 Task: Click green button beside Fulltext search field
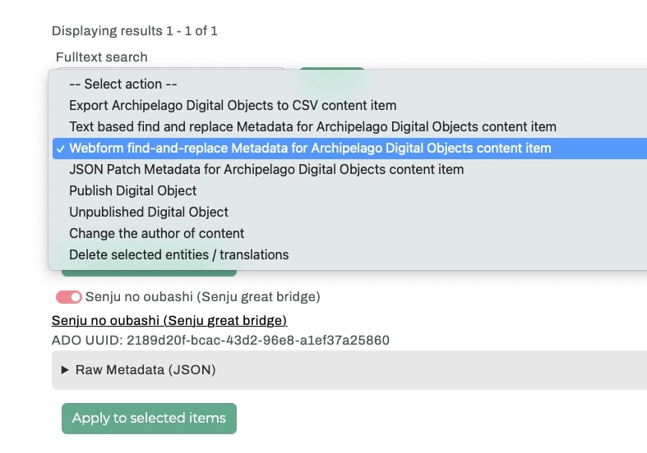pos(331,70)
